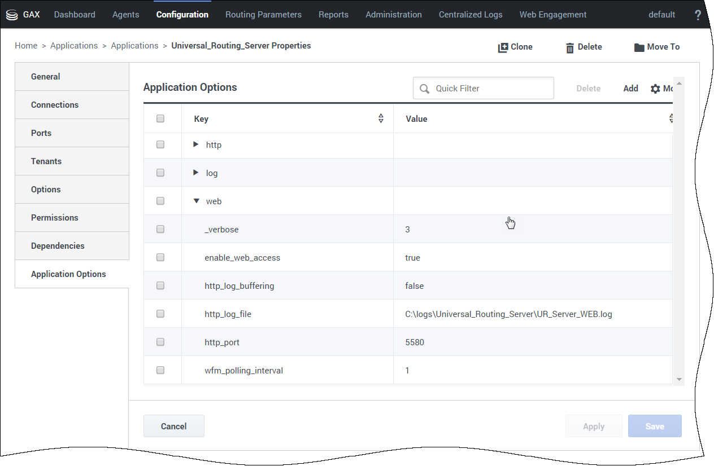This screenshot has height=466, width=714.
Task: Click the Quick Filter magnifier icon
Action: (425, 89)
